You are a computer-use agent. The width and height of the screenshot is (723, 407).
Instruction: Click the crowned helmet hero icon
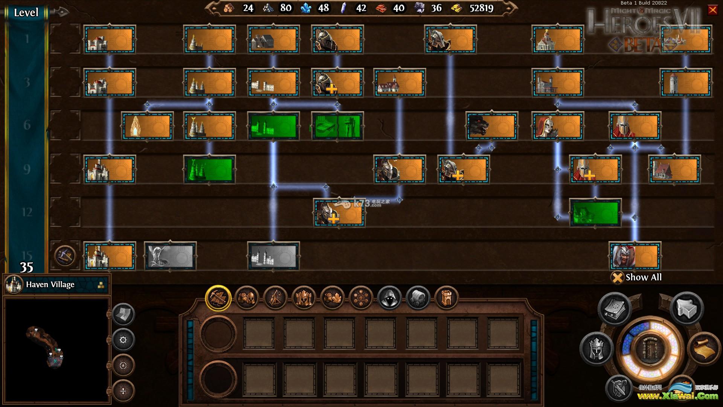tap(596, 349)
